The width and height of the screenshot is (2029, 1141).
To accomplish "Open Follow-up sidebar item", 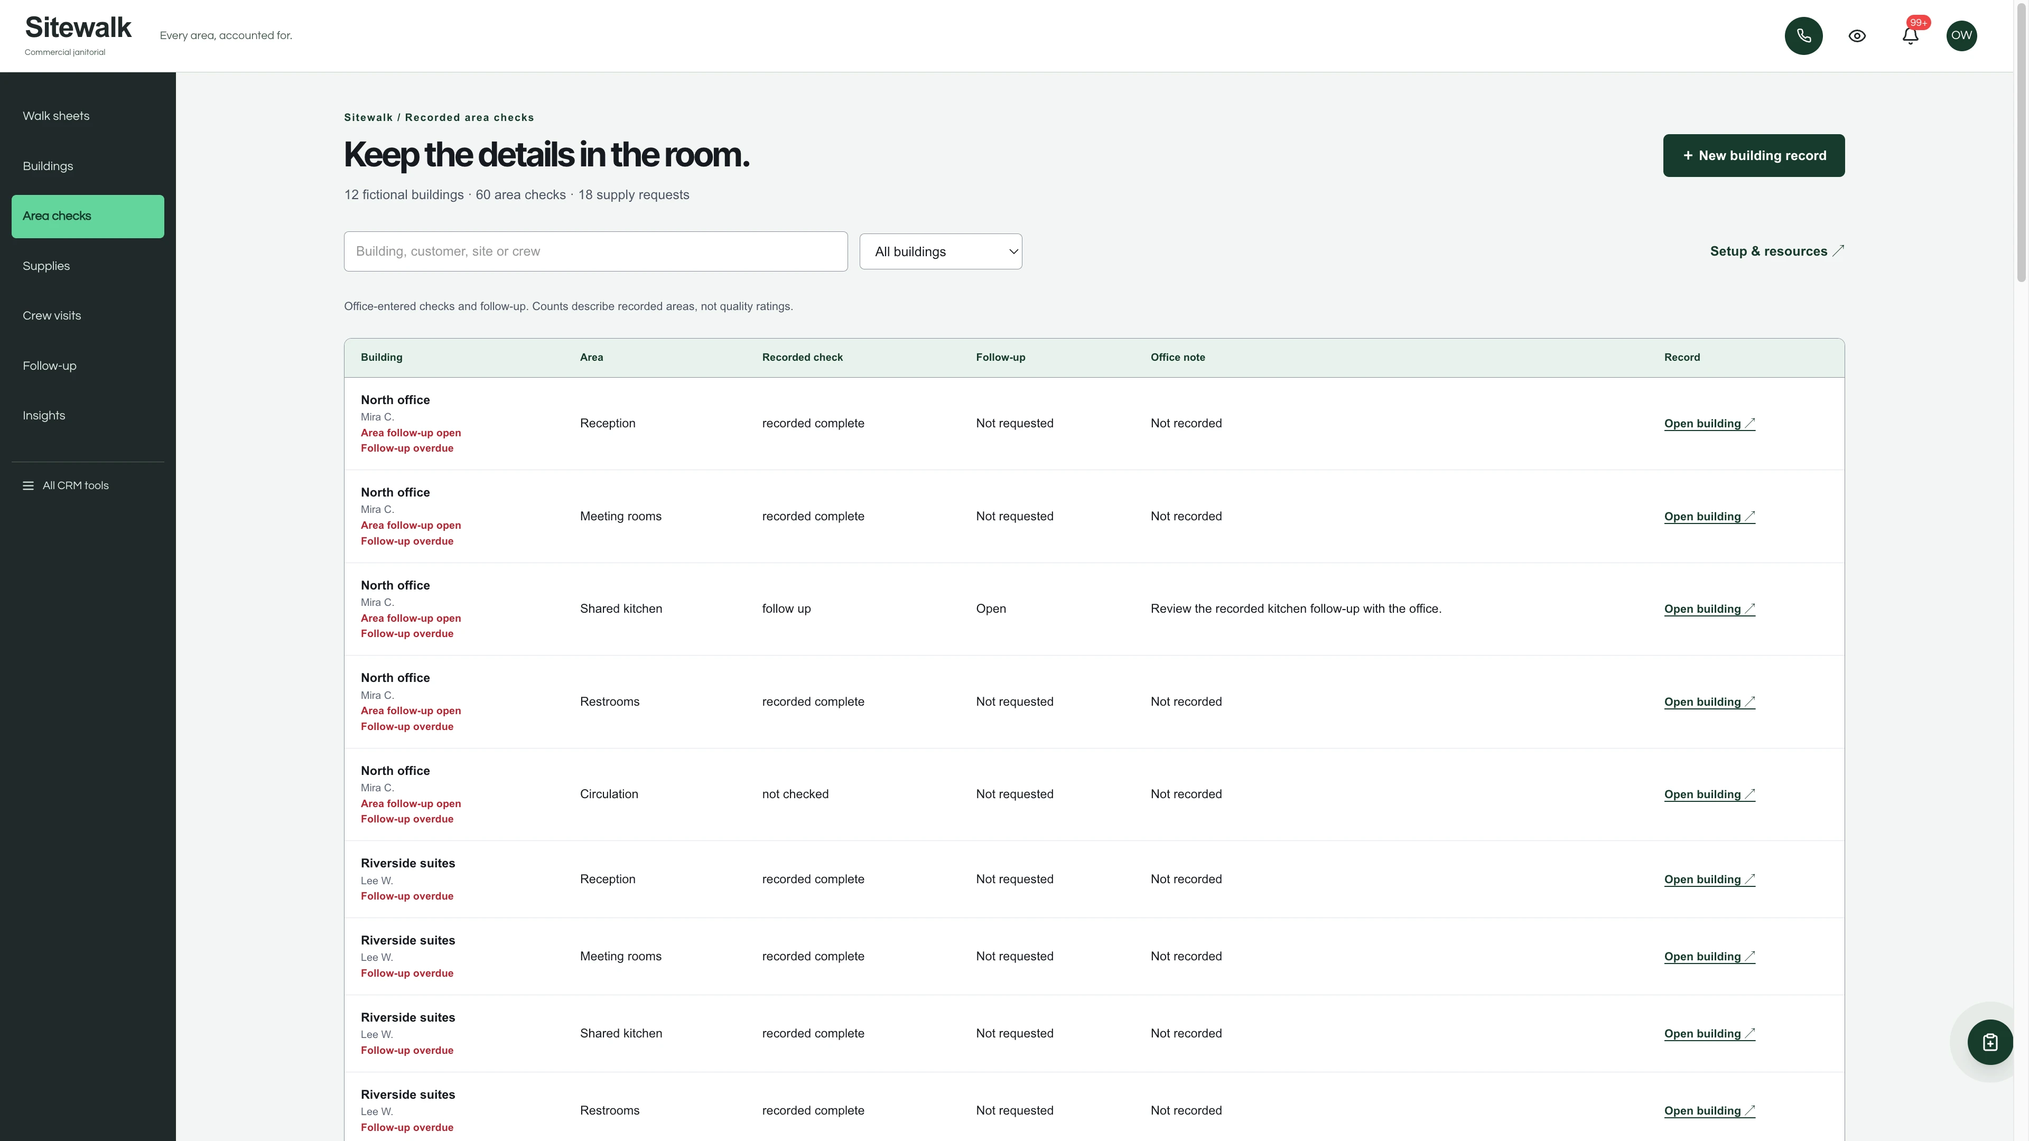I will (87, 366).
